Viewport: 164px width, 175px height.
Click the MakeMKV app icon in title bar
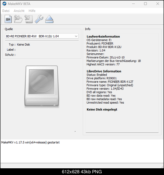(x=4, y=4)
